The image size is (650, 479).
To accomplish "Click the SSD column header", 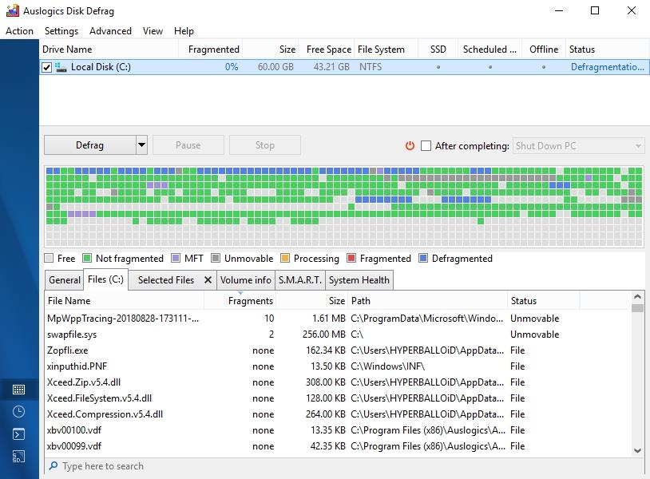I will [x=438, y=49].
